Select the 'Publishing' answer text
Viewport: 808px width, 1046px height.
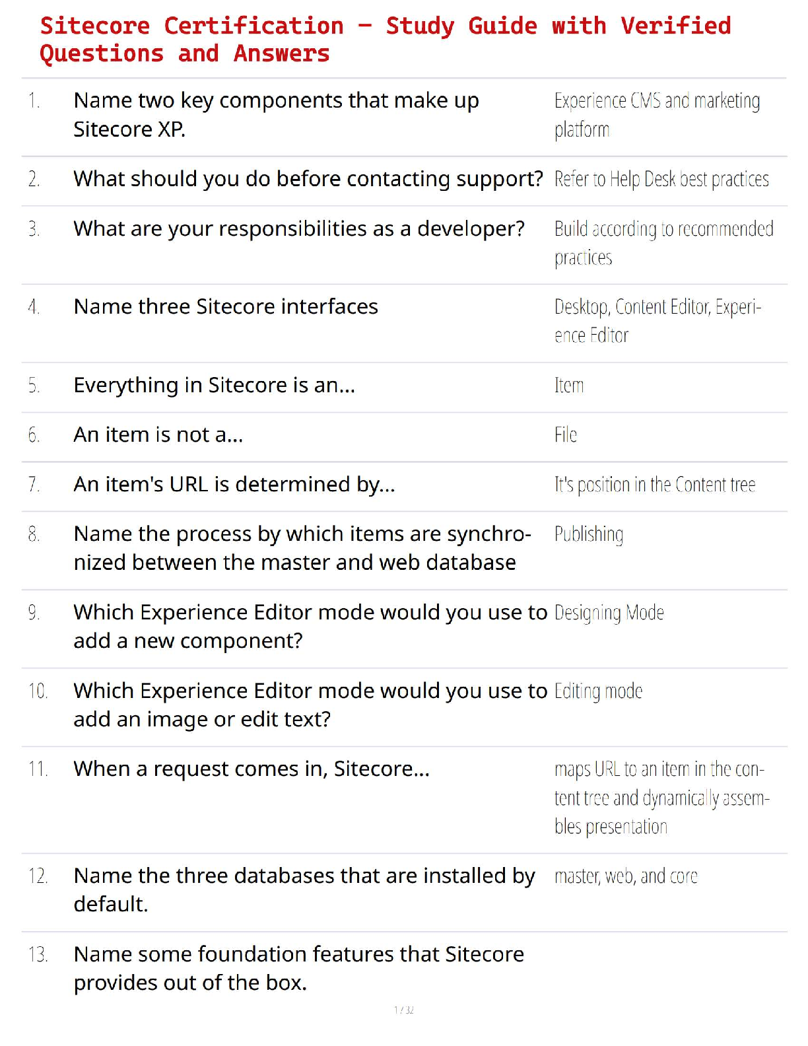click(x=588, y=534)
